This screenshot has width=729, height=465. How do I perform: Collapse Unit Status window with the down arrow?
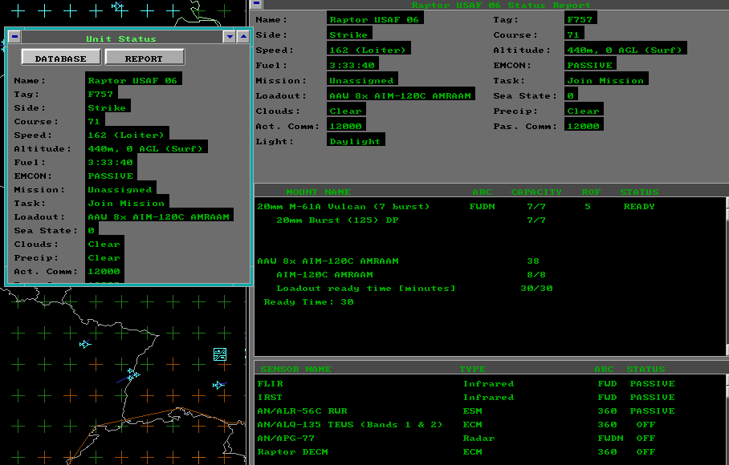pos(230,37)
